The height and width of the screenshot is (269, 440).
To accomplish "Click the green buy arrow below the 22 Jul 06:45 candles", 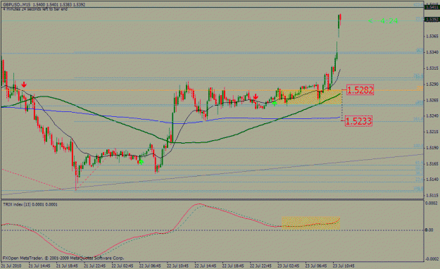I will [x=141, y=162].
